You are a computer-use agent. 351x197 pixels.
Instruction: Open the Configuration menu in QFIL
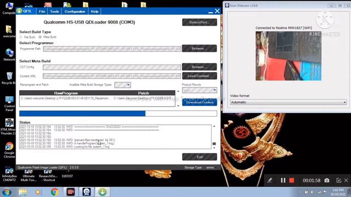75,11
